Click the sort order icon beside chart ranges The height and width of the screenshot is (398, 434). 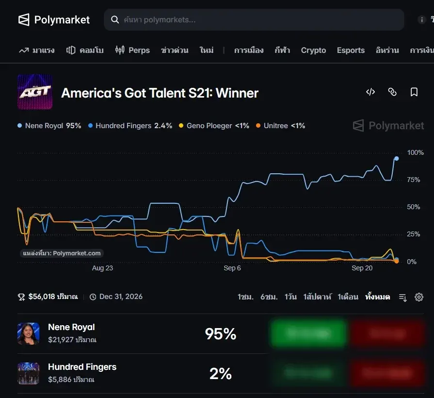tap(403, 298)
